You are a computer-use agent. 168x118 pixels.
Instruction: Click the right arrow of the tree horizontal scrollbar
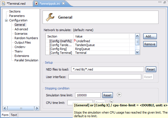37,108
